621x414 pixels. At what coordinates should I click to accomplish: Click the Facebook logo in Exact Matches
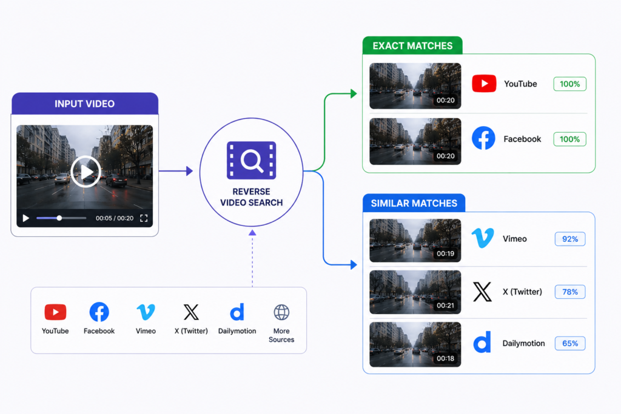(x=483, y=138)
